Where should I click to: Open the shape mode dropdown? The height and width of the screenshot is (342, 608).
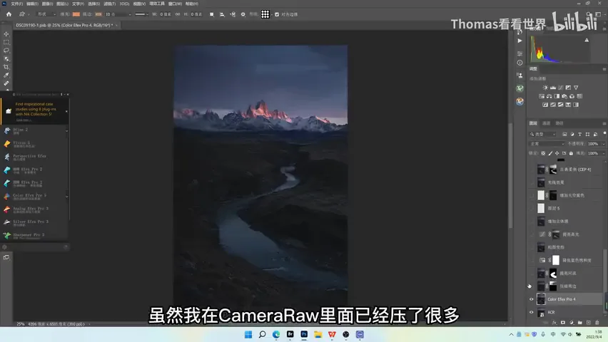click(46, 14)
